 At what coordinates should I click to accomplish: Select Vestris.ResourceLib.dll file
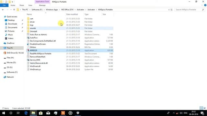(x=39, y=63)
